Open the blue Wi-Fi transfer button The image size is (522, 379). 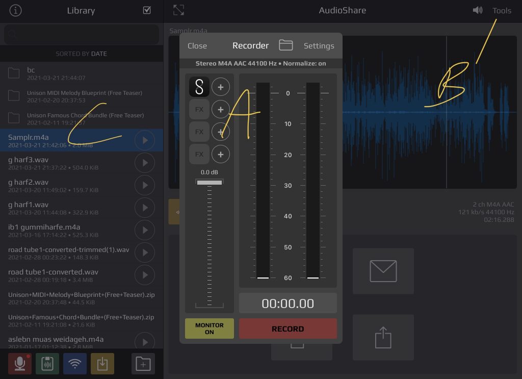coord(75,363)
